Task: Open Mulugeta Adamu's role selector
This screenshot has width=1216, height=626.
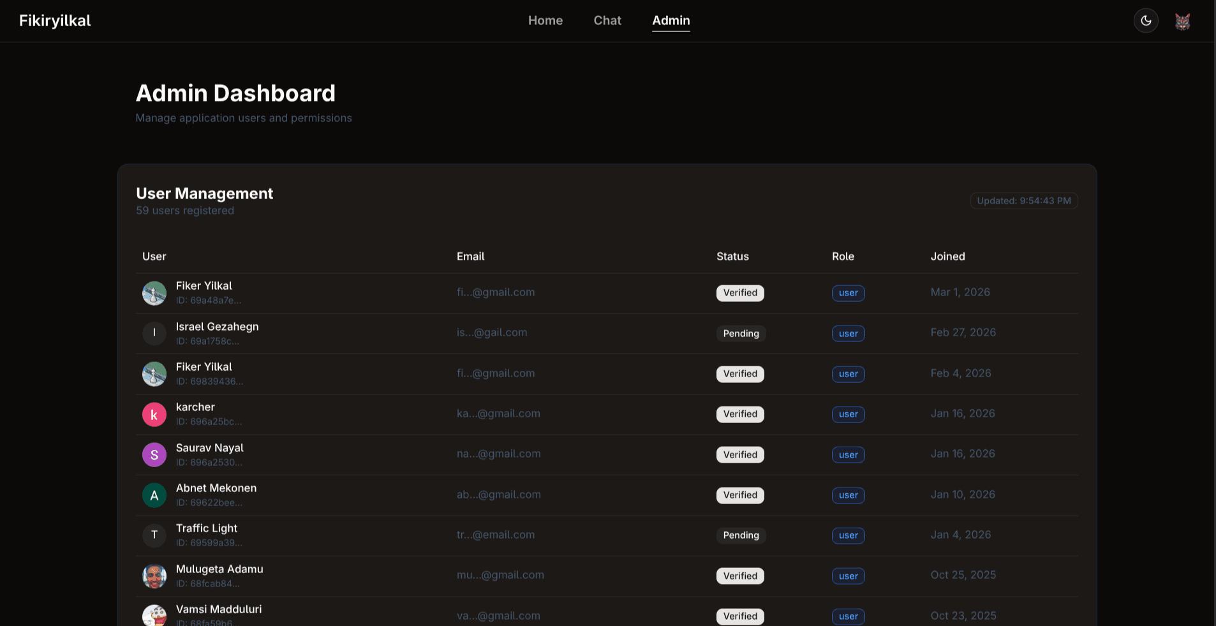Action: click(848, 576)
